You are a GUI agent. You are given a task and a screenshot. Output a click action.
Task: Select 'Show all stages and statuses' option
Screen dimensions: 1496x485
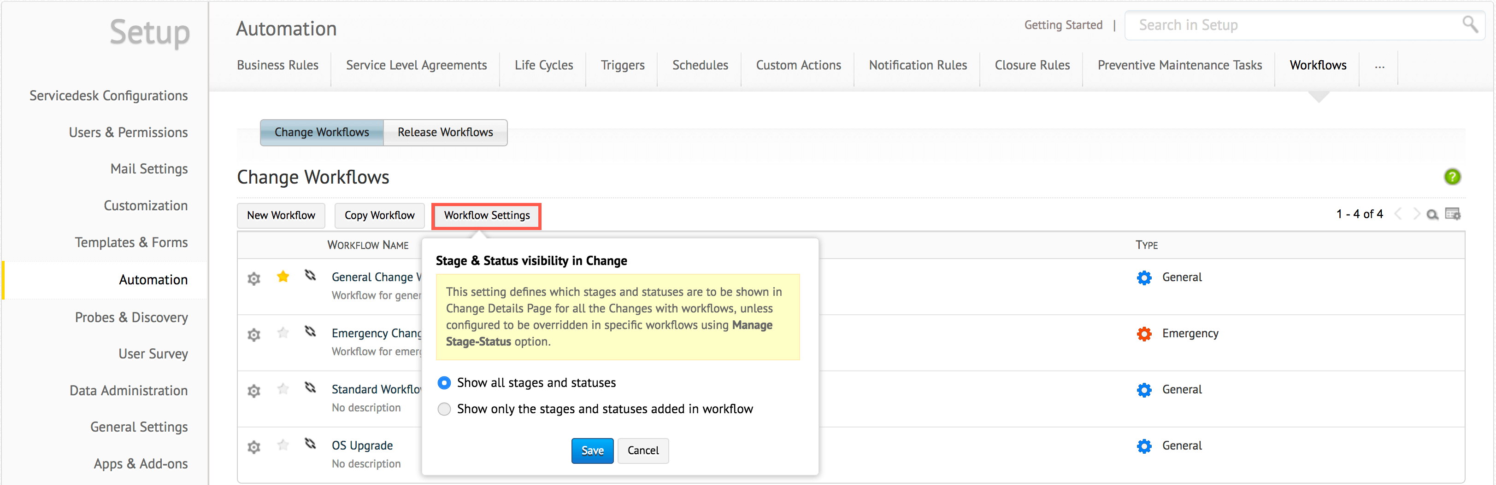point(444,383)
